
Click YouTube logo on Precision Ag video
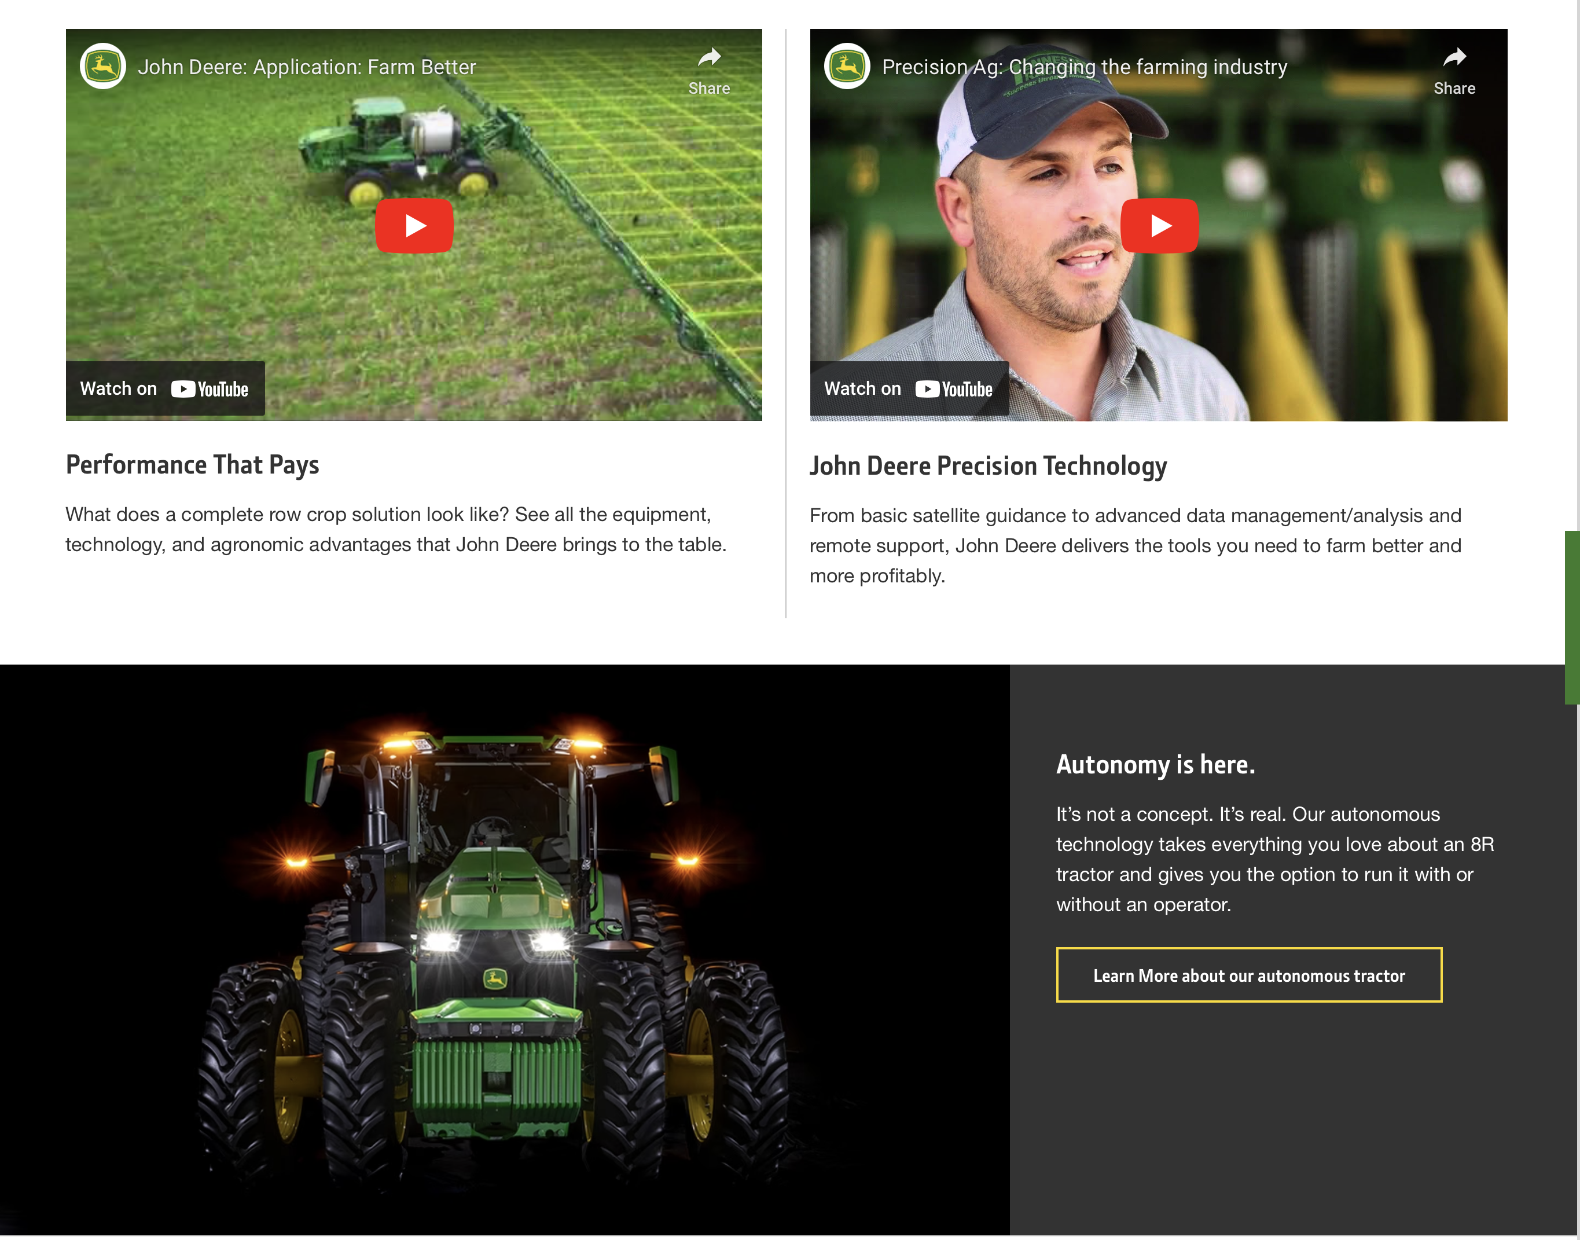(x=954, y=389)
